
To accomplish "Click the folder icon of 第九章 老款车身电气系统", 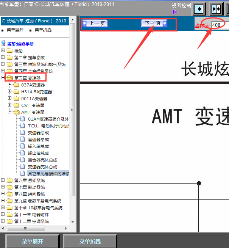I will 9,201.
